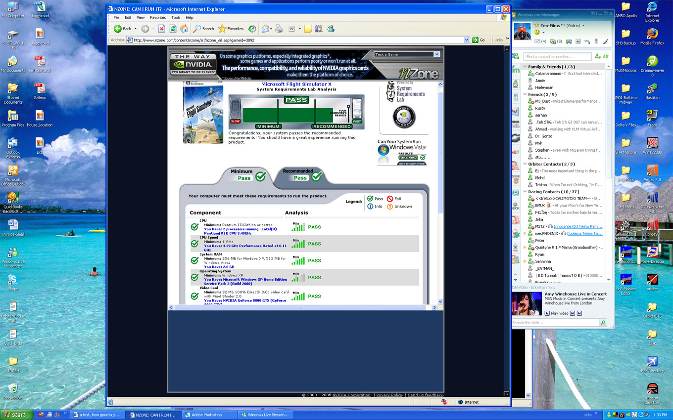Open the File menu in Internet Explorer
Viewport: 673px width, 420px height.
[x=116, y=17]
